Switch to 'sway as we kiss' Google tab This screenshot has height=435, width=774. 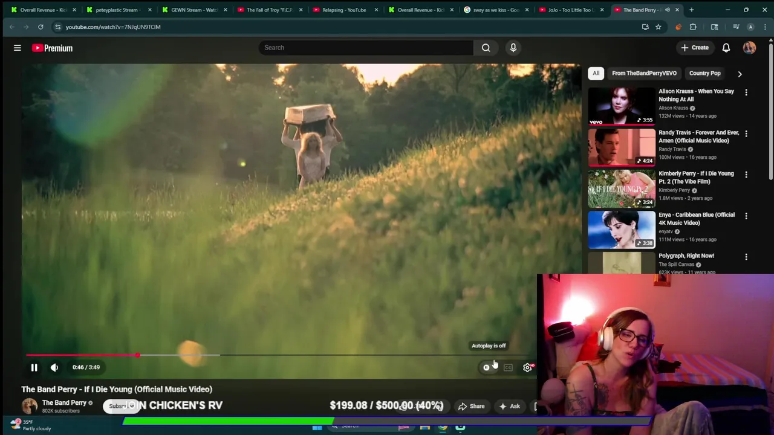pyautogui.click(x=494, y=10)
